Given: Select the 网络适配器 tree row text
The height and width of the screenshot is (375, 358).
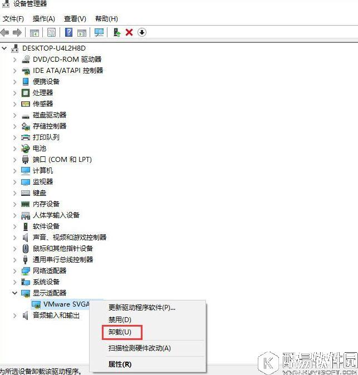Looking at the screenshot, I should coord(50,271).
